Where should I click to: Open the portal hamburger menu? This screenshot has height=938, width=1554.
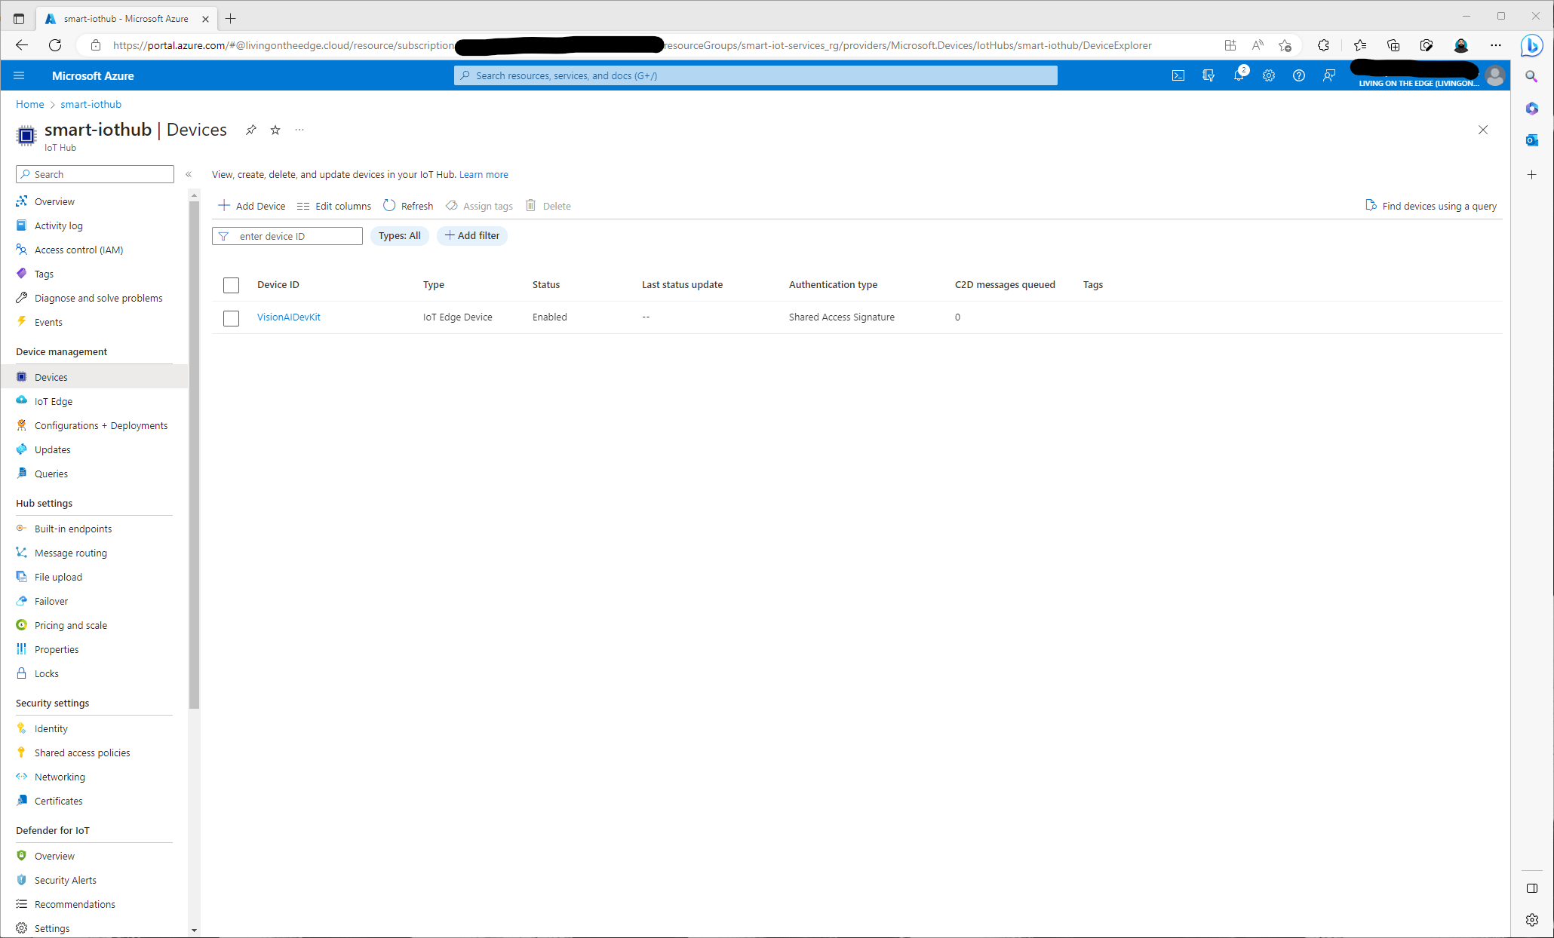click(20, 75)
